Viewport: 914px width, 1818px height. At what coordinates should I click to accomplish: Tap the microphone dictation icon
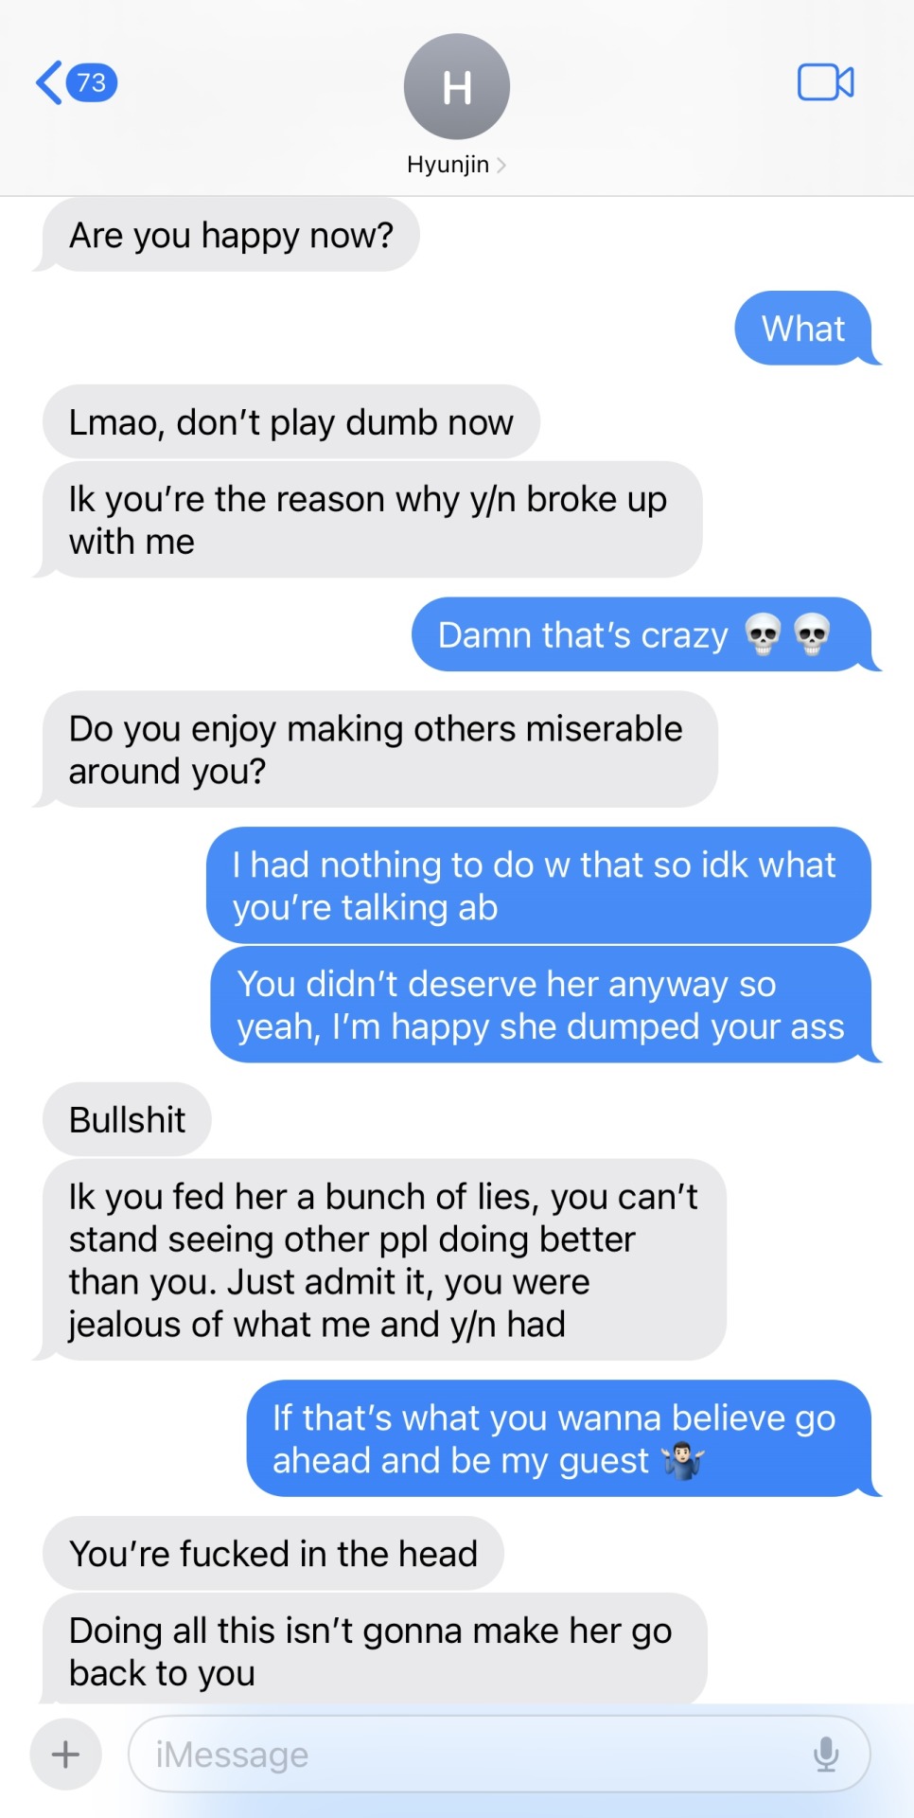pos(826,1755)
